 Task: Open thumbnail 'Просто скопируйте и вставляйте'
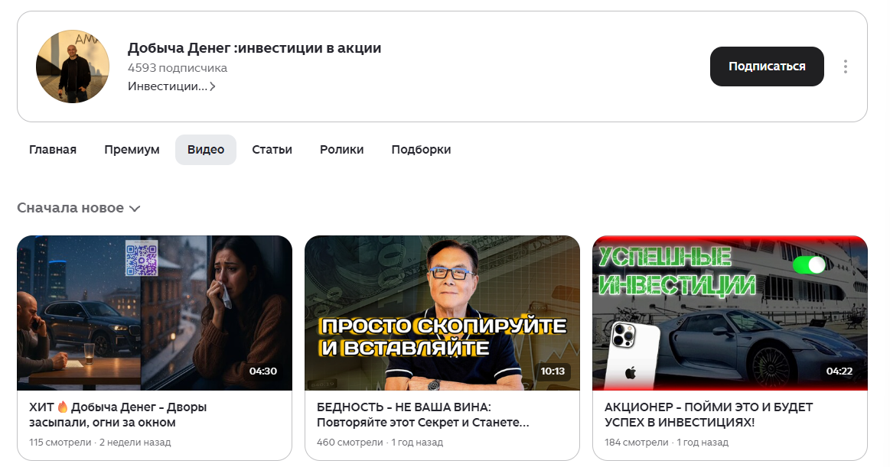coord(442,313)
